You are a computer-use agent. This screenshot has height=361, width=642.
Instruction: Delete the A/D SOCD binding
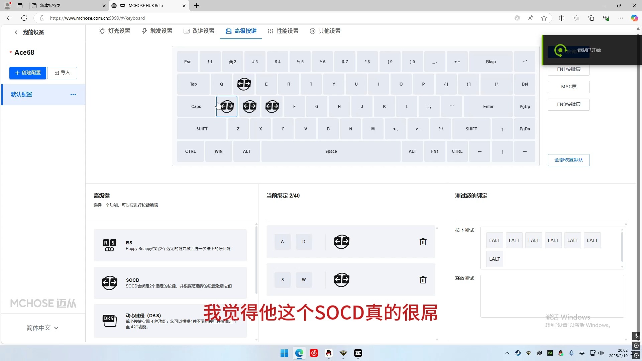click(x=423, y=242)
